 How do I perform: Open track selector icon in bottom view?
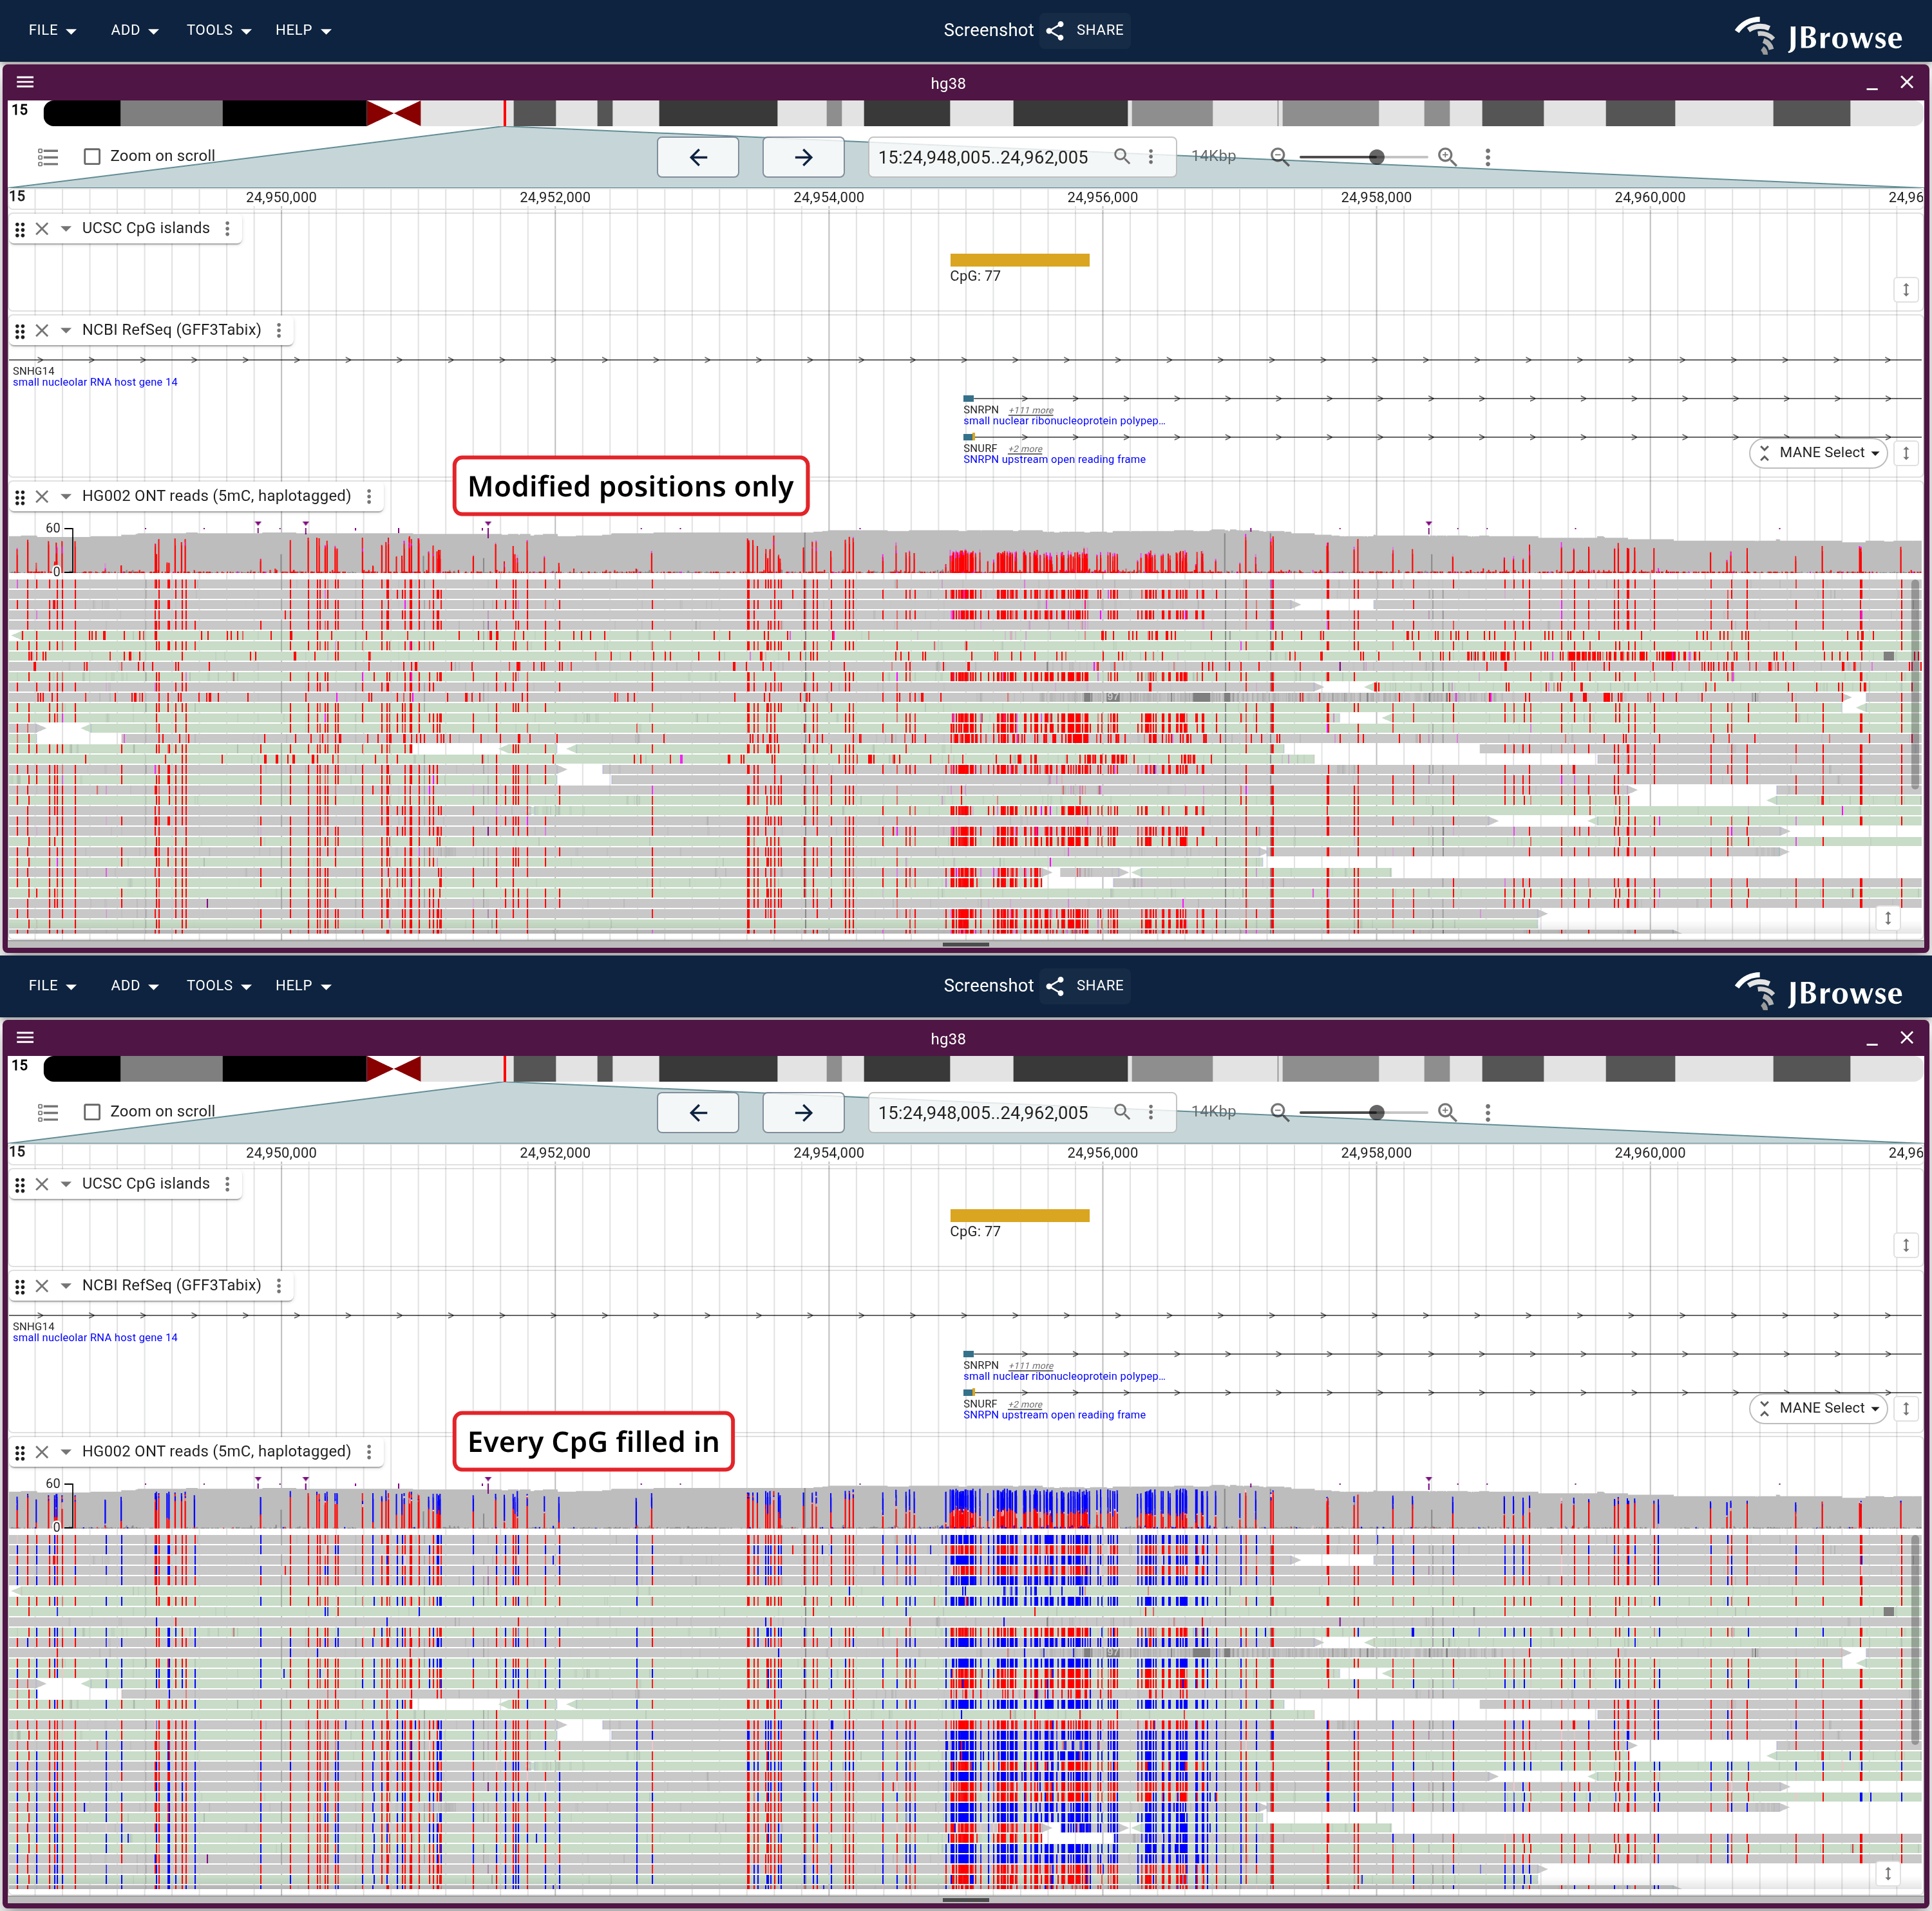(48, 1112)
